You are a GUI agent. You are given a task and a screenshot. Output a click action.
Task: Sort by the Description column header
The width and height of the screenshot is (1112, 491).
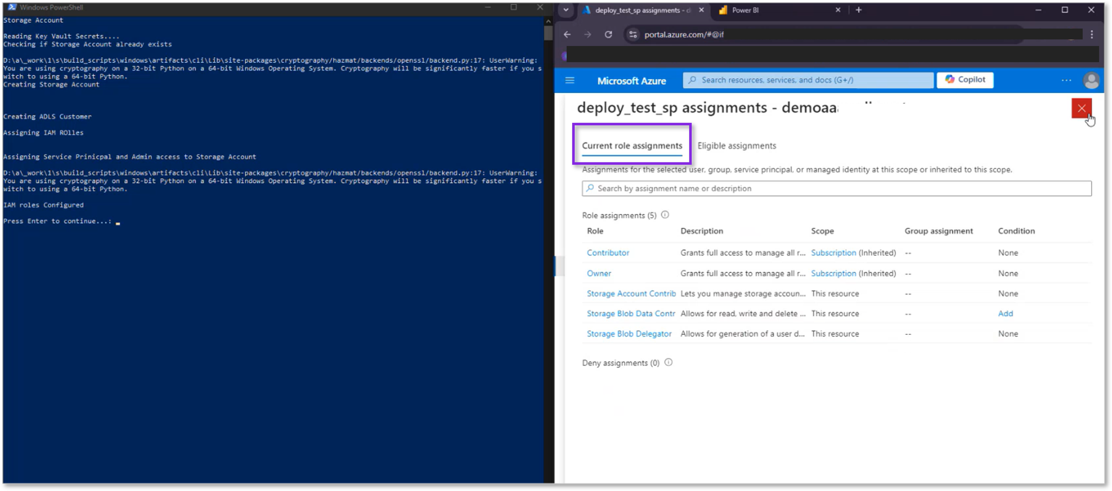pos(702,231)
